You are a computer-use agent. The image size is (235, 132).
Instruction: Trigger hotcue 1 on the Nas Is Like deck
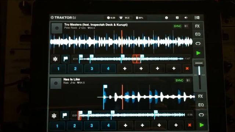coord(57,126)
